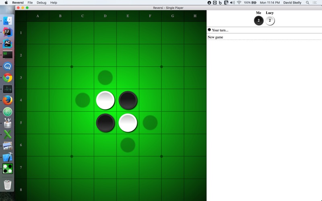Open Notification Center in menu bar

[x=315, y=3]
